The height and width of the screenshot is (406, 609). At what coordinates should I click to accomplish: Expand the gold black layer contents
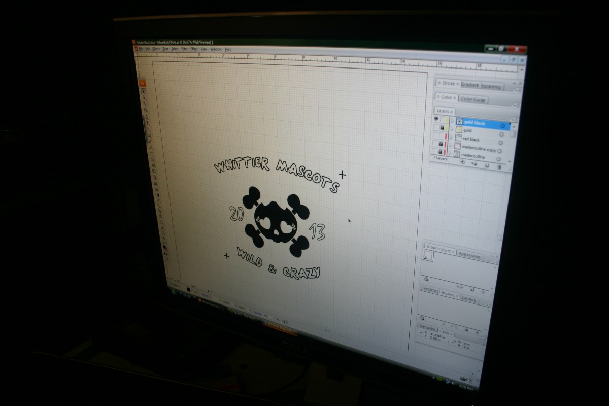452,120
